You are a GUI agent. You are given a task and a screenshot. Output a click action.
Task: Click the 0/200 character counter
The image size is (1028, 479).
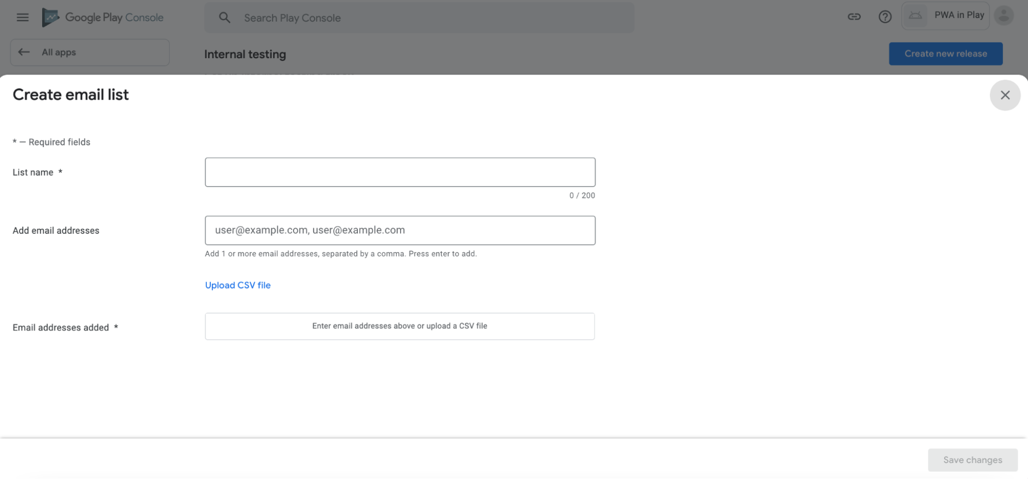point(582,195)
